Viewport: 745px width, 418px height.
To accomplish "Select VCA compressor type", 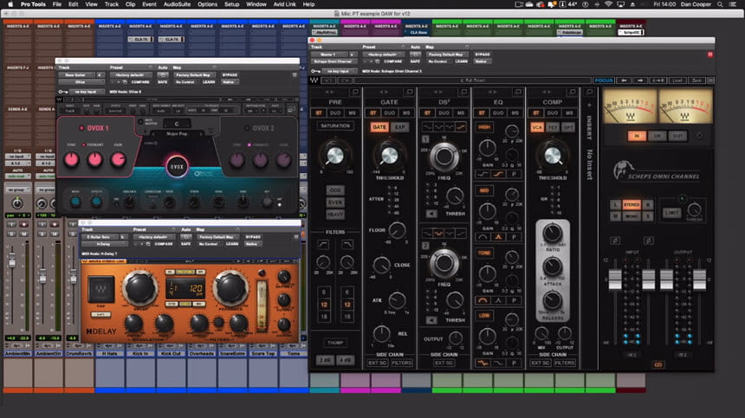I will (537, 127).
